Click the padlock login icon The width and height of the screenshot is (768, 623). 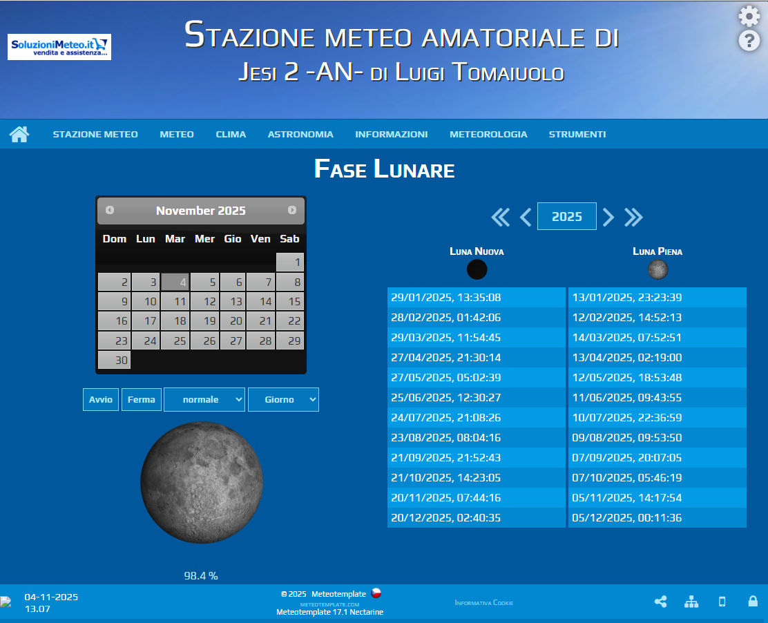point(753,602)
